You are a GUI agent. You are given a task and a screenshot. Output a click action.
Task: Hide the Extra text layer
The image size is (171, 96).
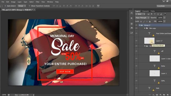[136, 66]
